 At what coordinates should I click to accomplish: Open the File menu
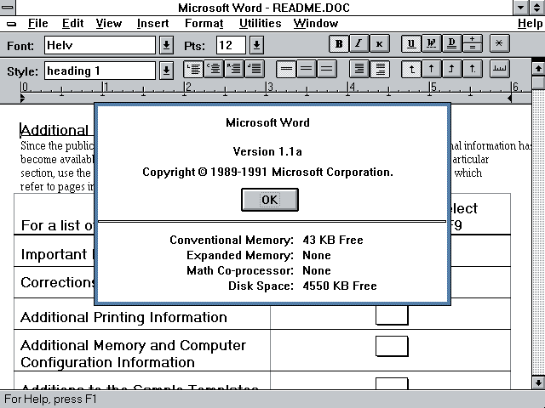[37, 23]
